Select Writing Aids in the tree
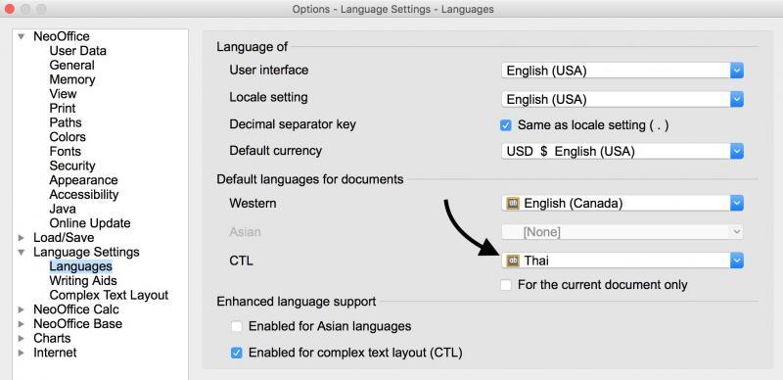This screenshot has width=783, height=380. point(83,281)
